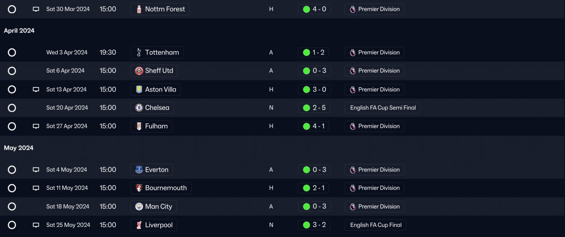Open Sheff Utd team page

[x=159, y=71]
